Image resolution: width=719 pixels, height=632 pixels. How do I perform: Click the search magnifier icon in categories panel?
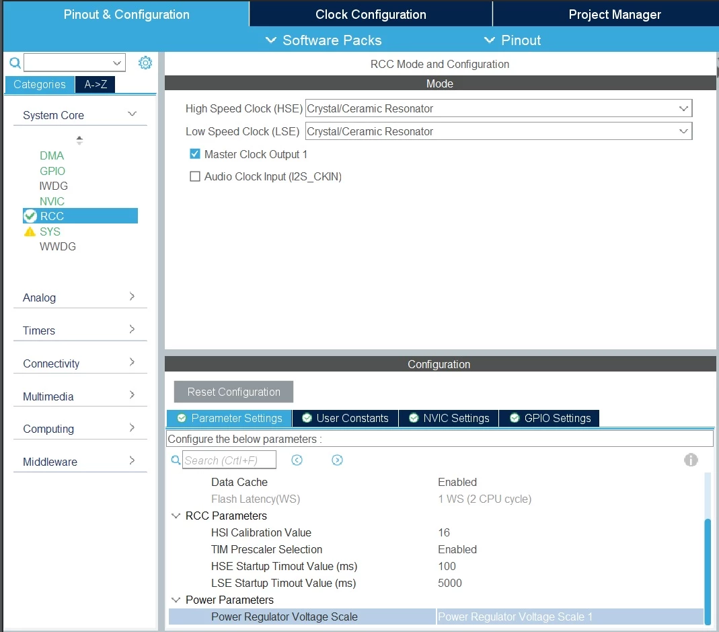(15, 63)
